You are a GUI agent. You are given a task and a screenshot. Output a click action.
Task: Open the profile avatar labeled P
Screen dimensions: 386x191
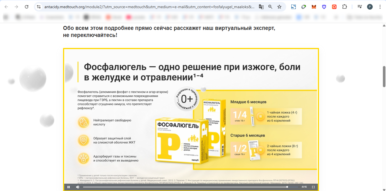pos(370,7)
